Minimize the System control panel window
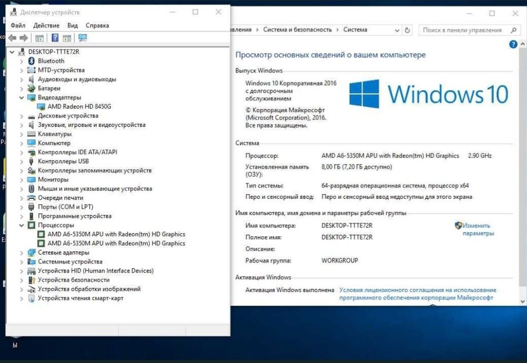The width and height of the screenshot is (527, 363). click(469, 14)
